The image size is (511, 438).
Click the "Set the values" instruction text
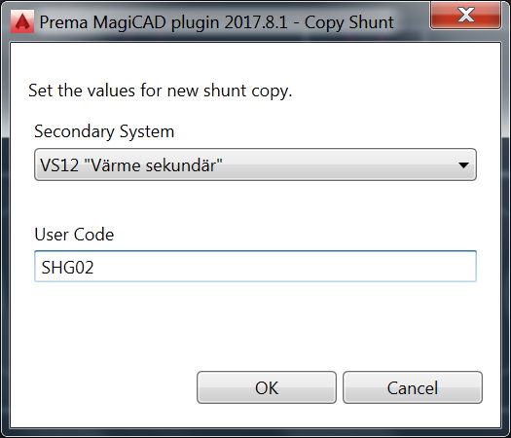click(x=160, y=91)
